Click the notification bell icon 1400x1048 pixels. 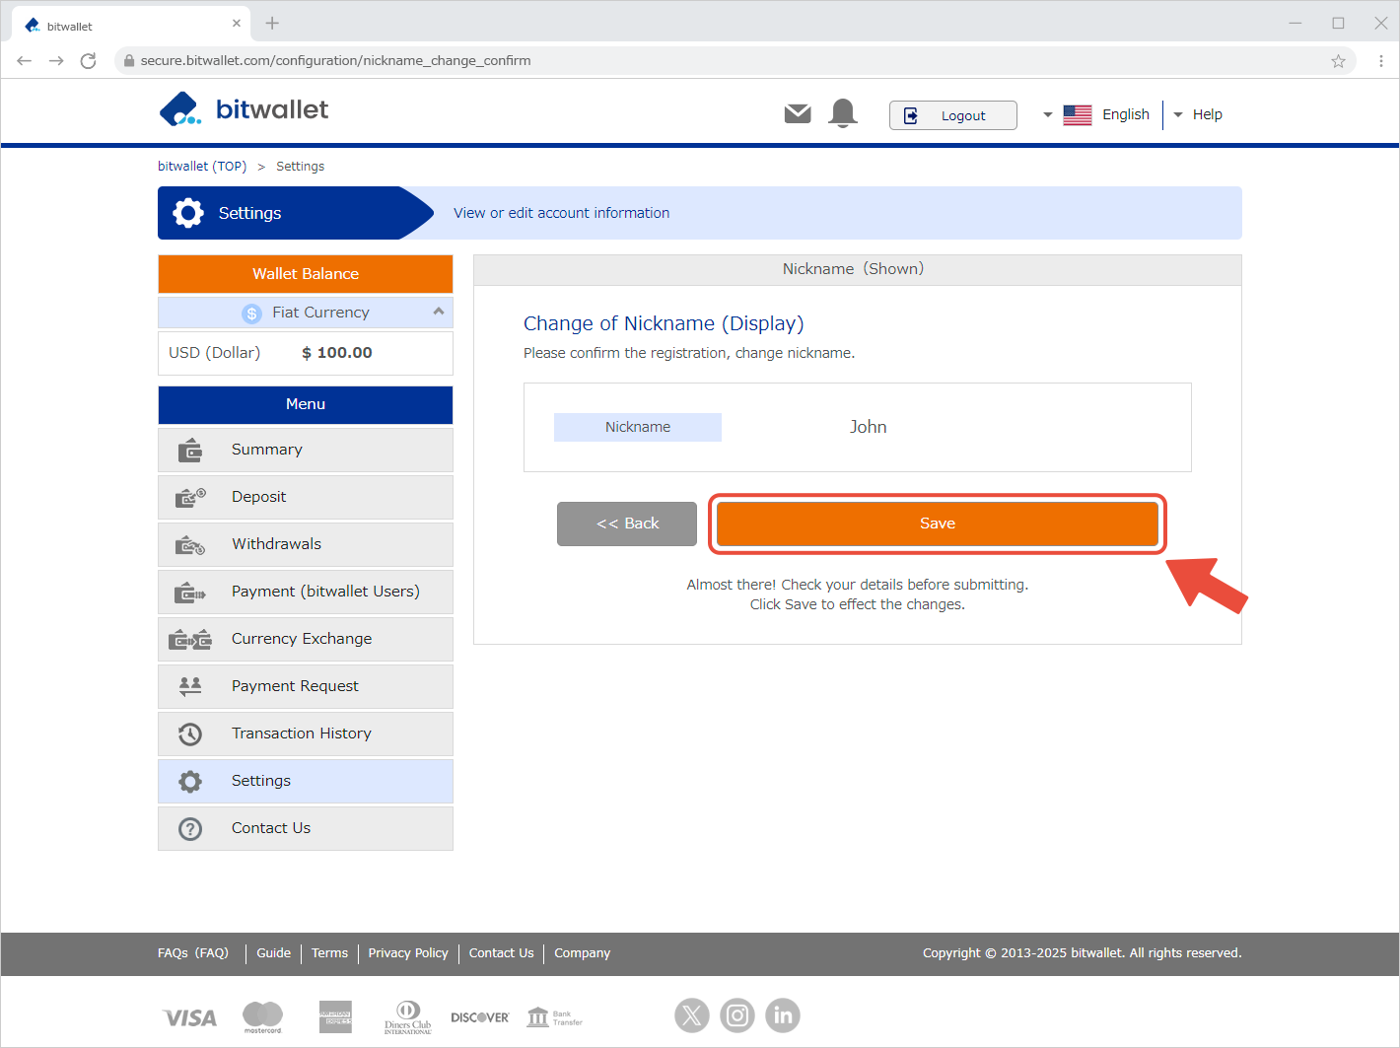click(843, 114)
